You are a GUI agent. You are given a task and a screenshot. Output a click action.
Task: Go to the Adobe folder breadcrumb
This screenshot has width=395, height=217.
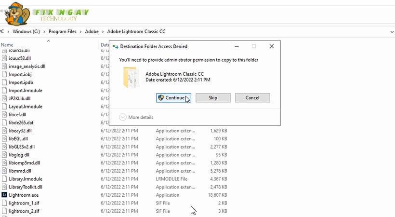(x=92, y=31)
